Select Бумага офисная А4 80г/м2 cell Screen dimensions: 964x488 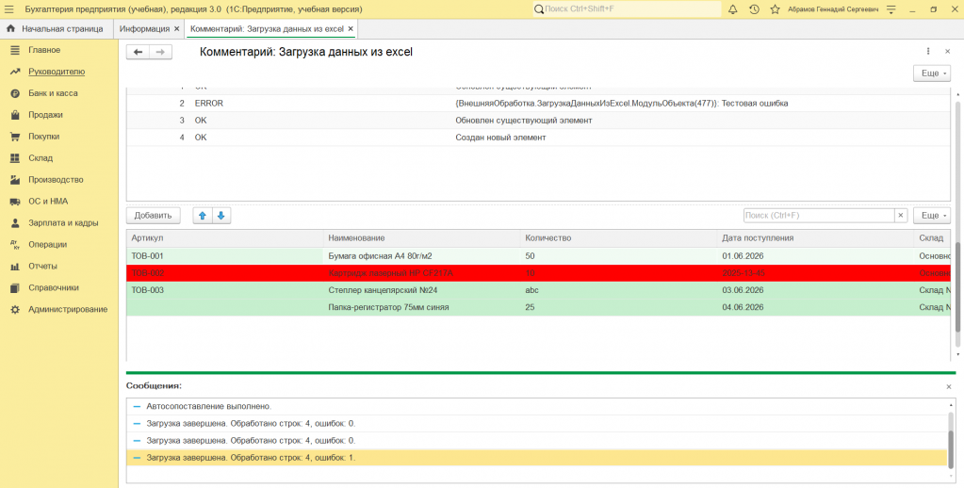click(x=422, y=255)
